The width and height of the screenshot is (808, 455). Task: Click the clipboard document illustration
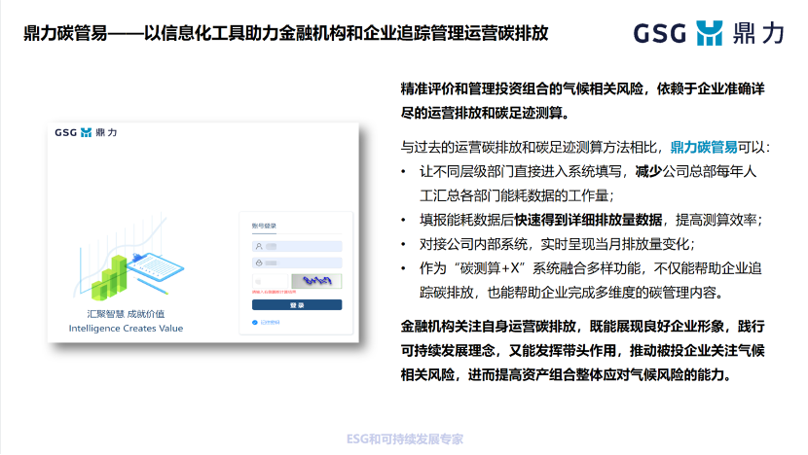[x=156, y=265]
